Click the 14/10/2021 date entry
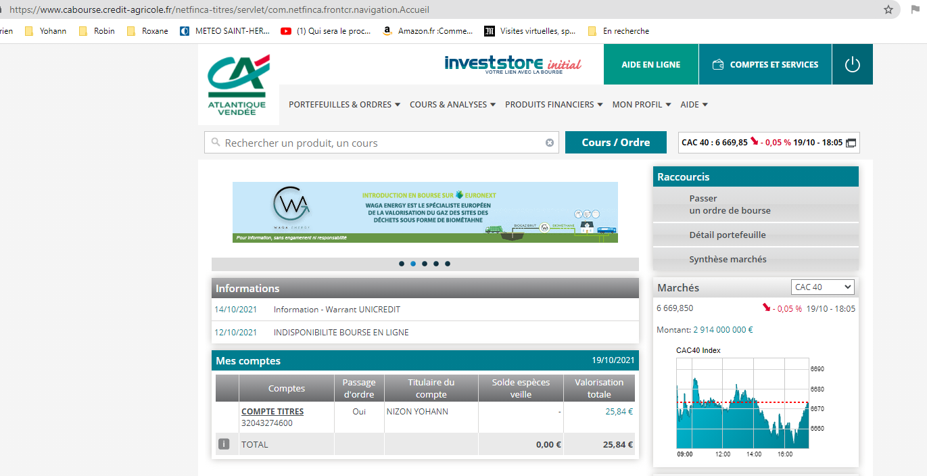Viewport: 927px width, 476px height. coord(235,309)
